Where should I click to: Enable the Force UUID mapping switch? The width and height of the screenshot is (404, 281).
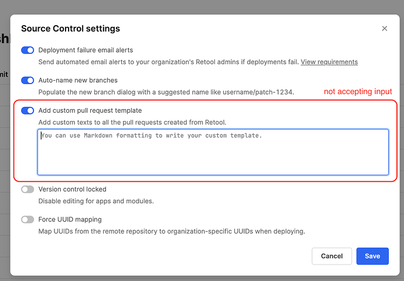click(x=28, y=220)
